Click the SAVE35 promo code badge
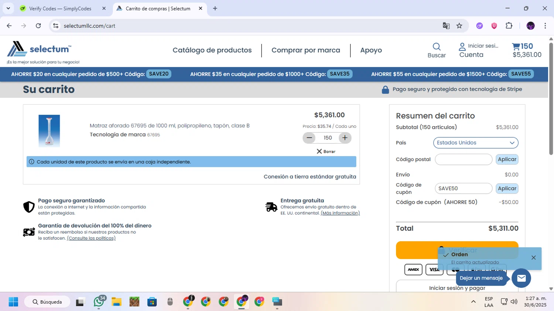554x311 pixels. tap(340, 74)
